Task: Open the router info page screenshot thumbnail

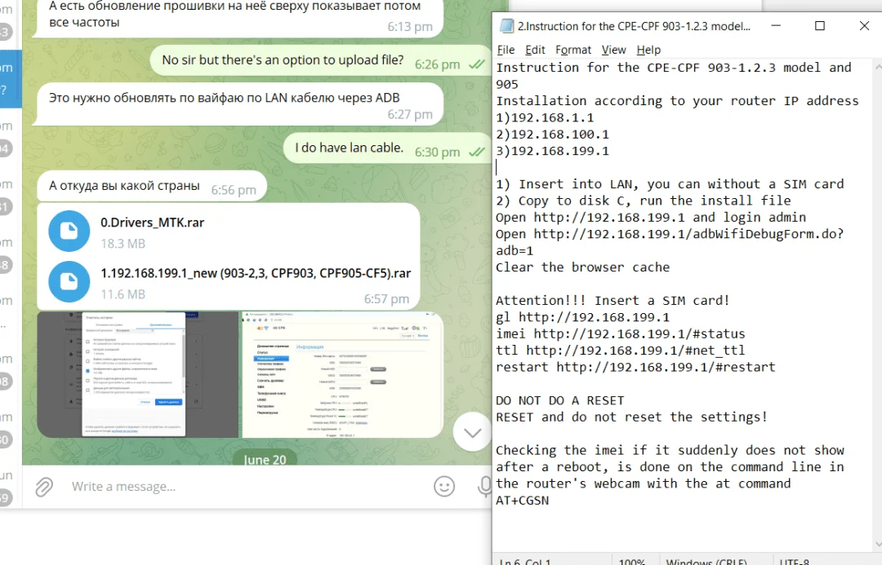Action: point(342,374)
